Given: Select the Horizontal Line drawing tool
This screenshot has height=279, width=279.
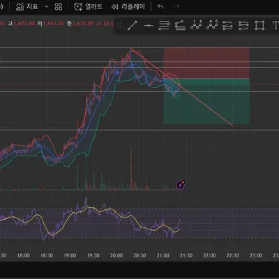Looking at the screenshot, I should click(149, 25).
